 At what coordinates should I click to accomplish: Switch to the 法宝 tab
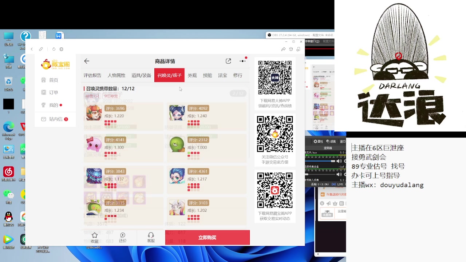(222, 75)
